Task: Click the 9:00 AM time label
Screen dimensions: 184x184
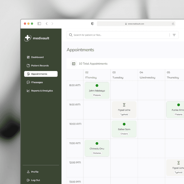Action: [75, 105]
